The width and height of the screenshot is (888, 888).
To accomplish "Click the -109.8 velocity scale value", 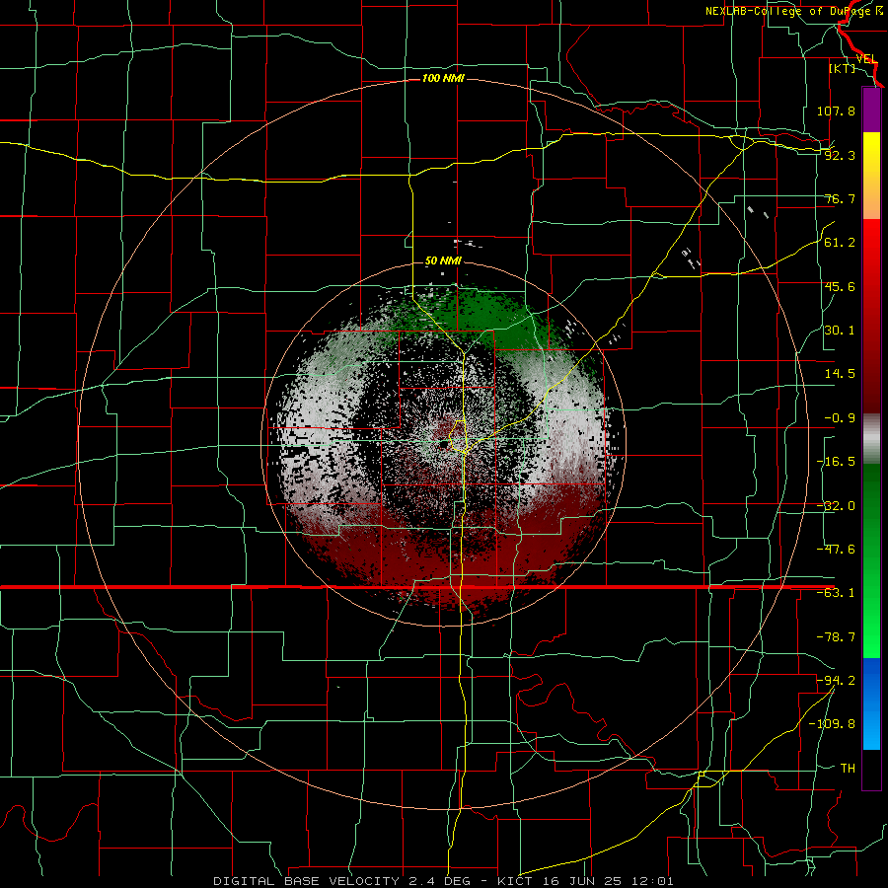I will point(832,724).
